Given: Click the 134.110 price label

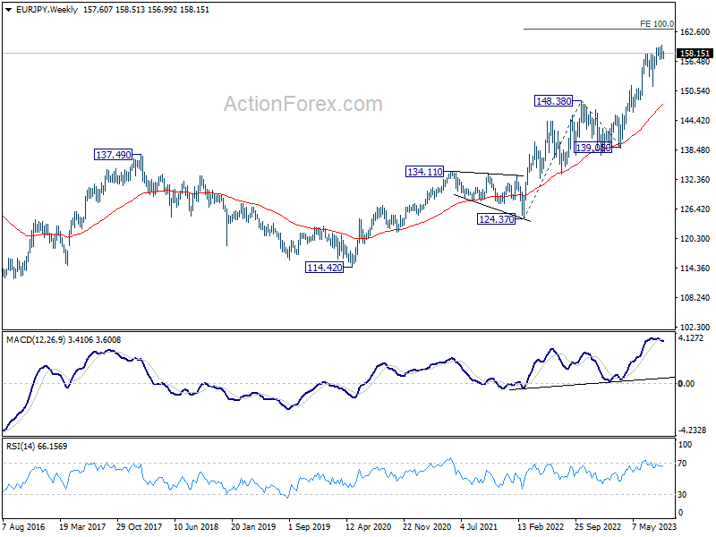Looking at the screenshot, I should click(x=424, y=172).
